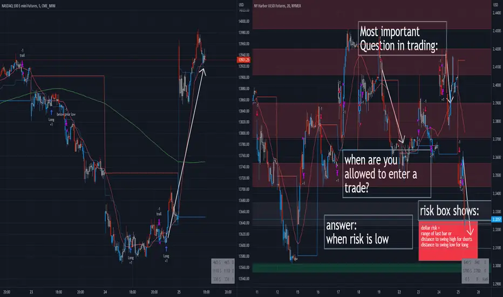Click the 13700.00 price axis value
Screen dimensions: 503x297
click(x=244, y=189)
